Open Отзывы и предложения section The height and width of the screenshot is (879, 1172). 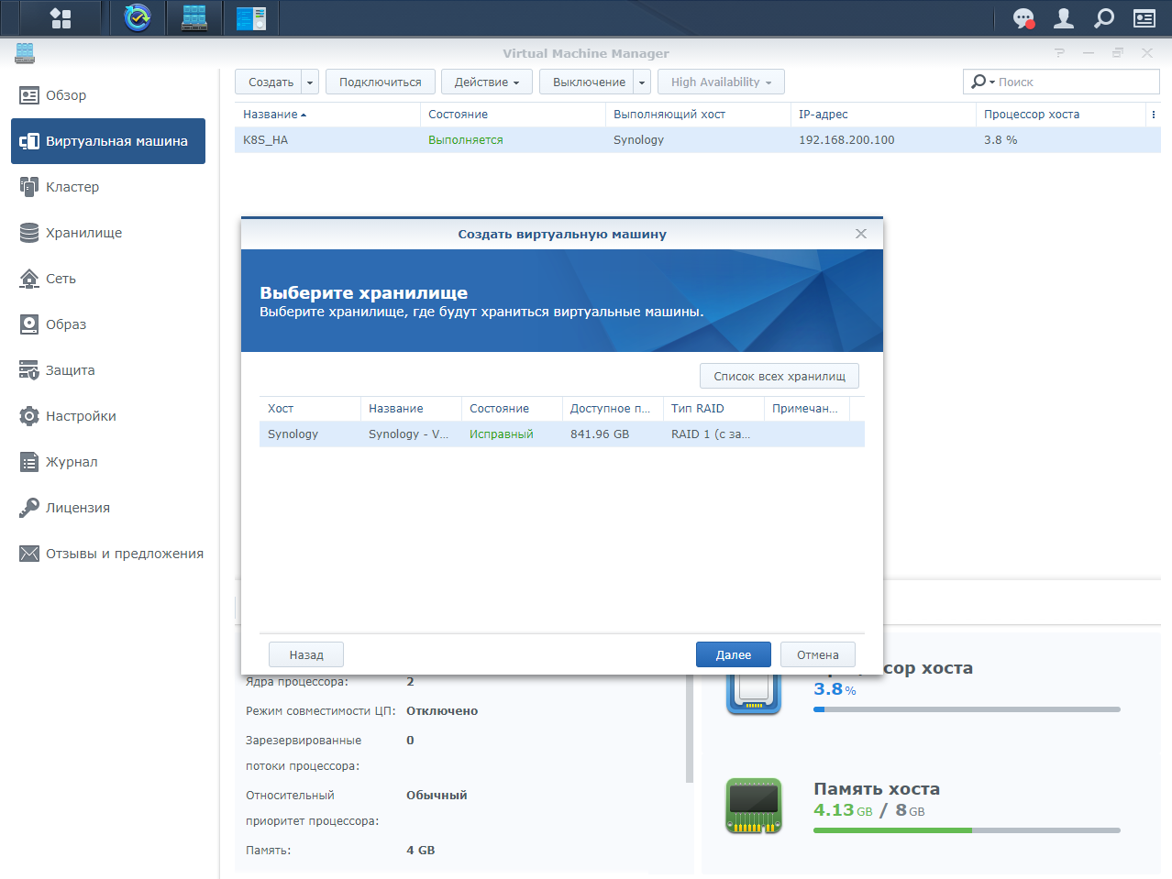coord(108,554)
